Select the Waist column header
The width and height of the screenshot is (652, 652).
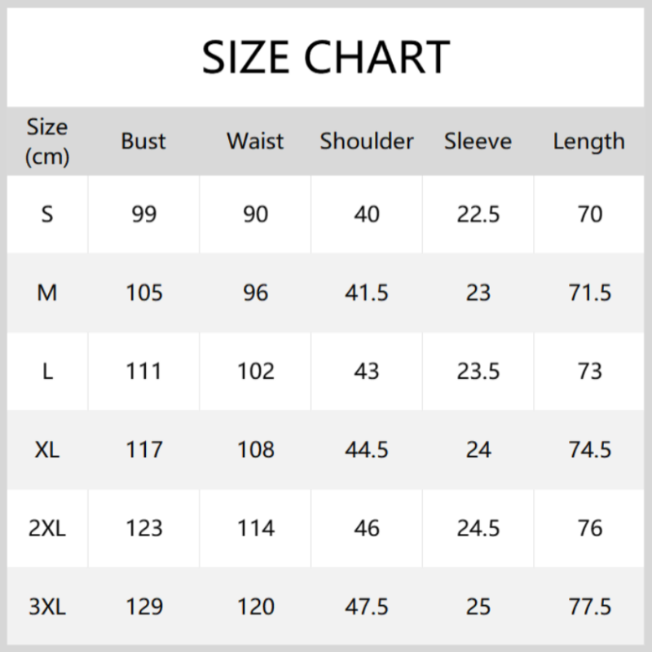click(255, 141)
